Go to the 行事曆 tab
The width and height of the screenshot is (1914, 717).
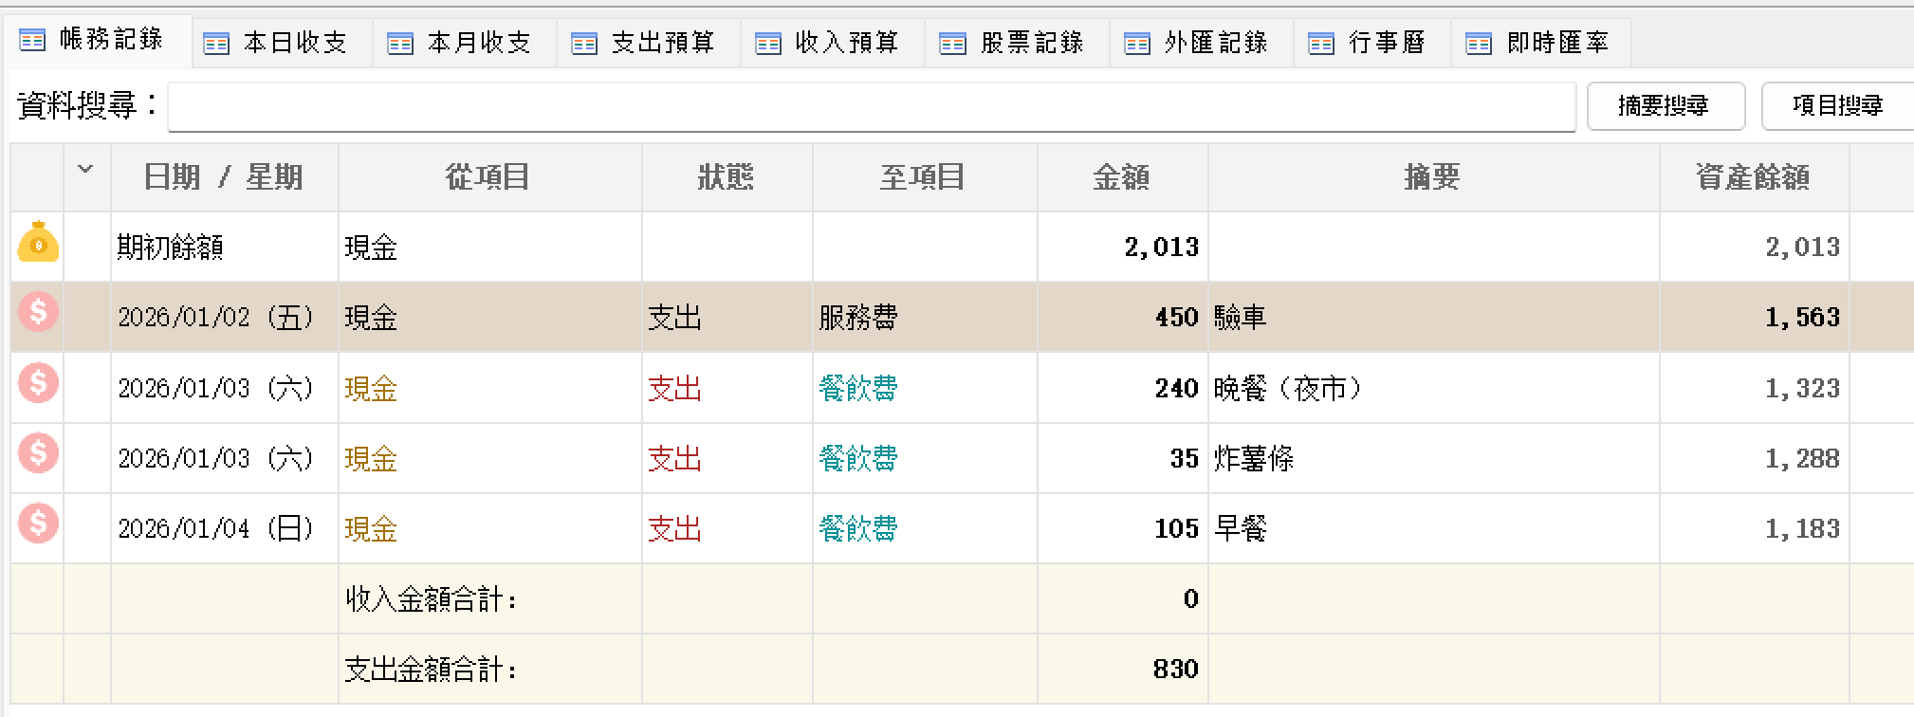tap(1373, 43)
